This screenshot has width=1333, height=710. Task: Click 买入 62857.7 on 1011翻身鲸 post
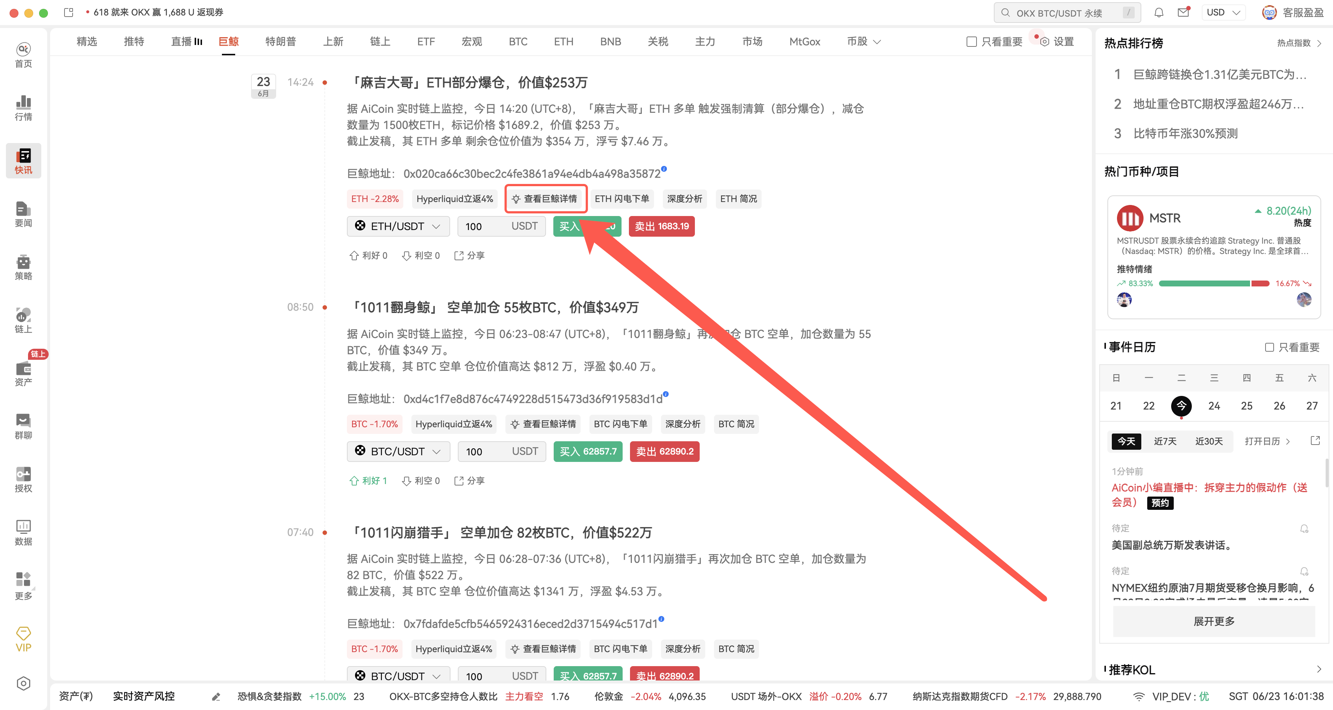tap(588, 451)
